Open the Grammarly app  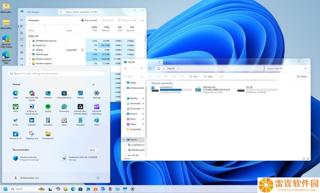pyautogui.click(x=64, y=108)
